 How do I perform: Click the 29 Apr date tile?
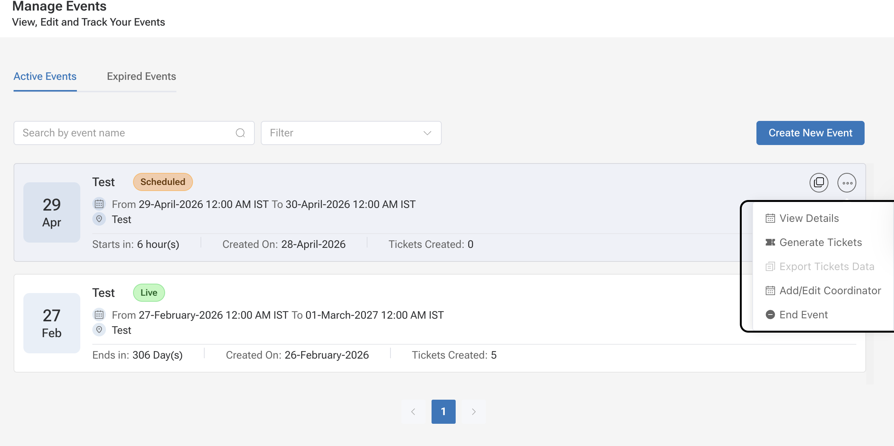point(52,212)
